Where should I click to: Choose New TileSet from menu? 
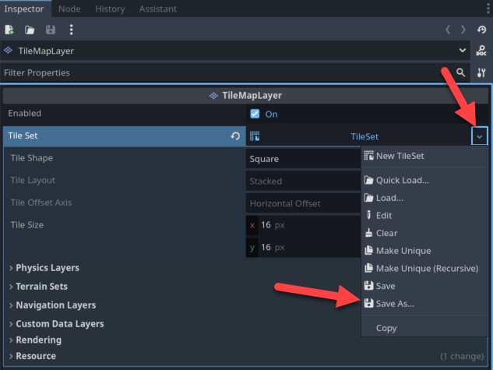424,156
